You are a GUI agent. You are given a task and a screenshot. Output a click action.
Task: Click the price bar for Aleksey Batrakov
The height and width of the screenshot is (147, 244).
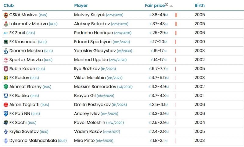pos(176,24)
